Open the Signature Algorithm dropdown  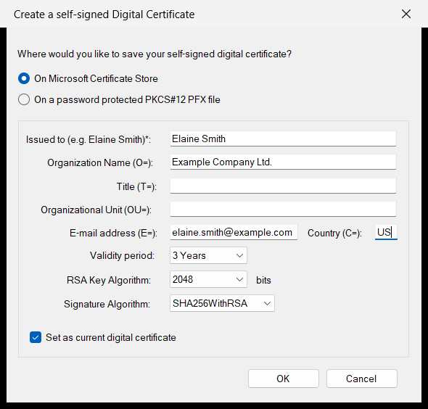point(222,303)
